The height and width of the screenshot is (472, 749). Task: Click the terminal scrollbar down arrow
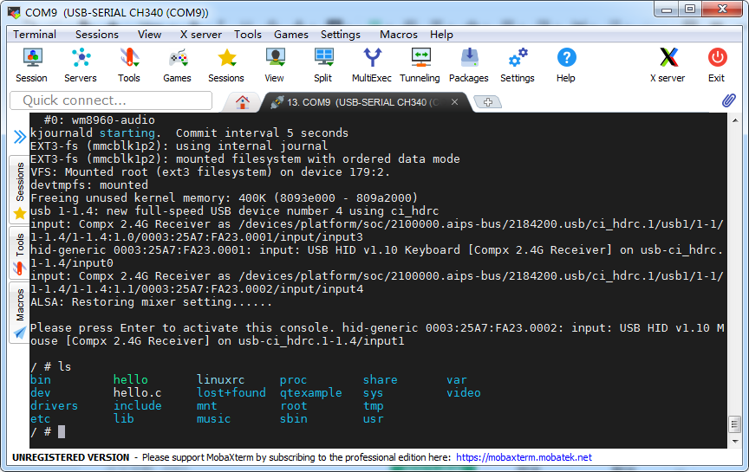(734, 442)
